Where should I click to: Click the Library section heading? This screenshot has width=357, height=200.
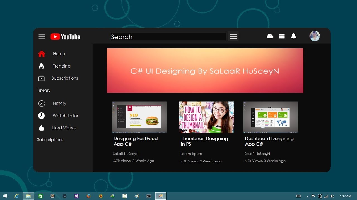(x=44, y=90)
